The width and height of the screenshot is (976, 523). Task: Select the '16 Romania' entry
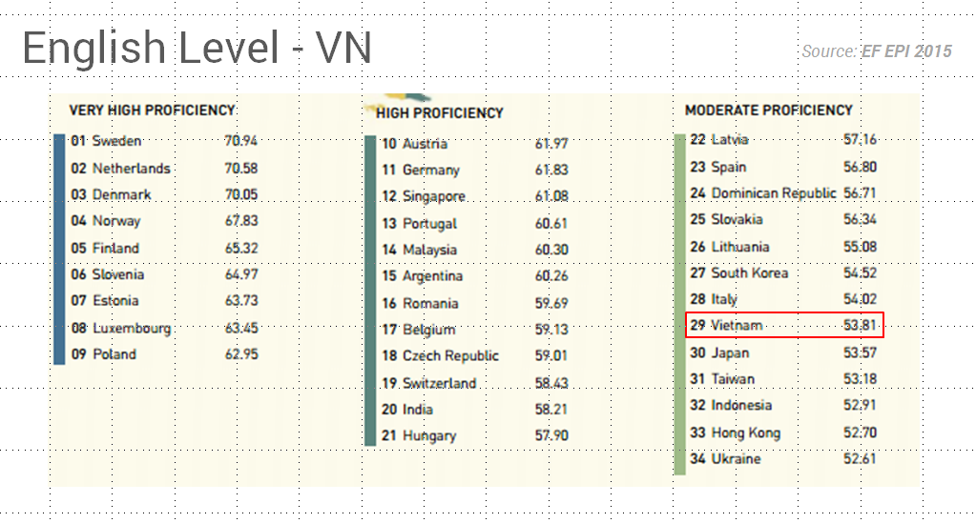click(x=420, y=304)
